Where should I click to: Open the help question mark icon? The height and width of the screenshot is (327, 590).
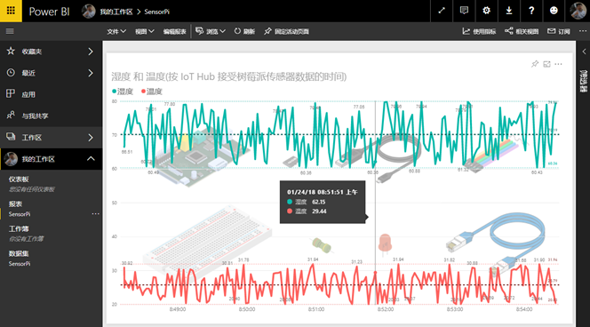click(531, 11)
